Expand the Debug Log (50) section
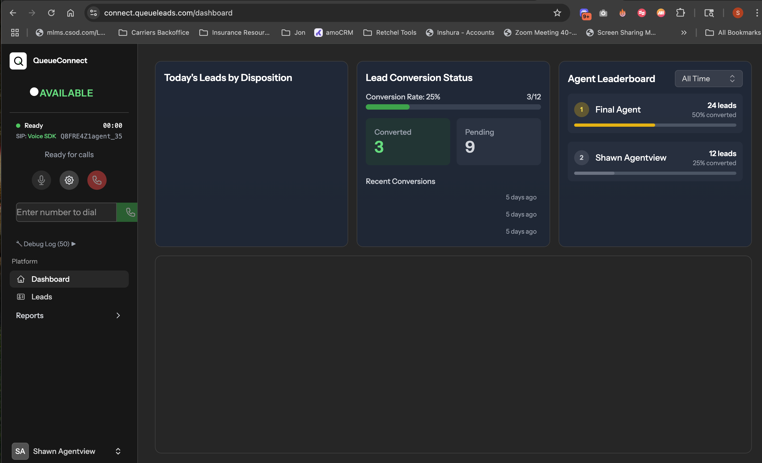The width and height of the screenshot is (762, 463). point(46,244)
